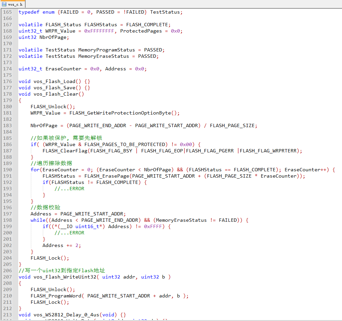Screen dimensions: 342x321
Task: Click FLASH_FLAG_PGERR on line 187
Action: (x=210, y=151)
